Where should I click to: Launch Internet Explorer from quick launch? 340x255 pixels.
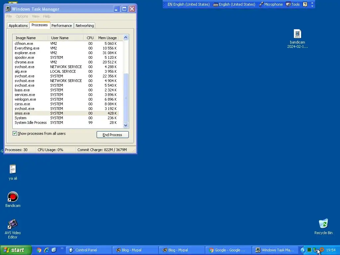click(x=46, y=250)
